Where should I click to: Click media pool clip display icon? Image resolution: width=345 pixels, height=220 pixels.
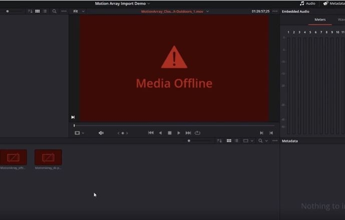pos(245,141)
